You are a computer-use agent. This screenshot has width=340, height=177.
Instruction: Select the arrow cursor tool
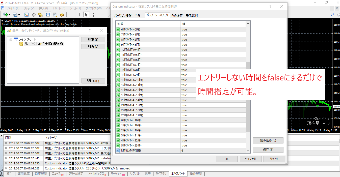point(86,15)
